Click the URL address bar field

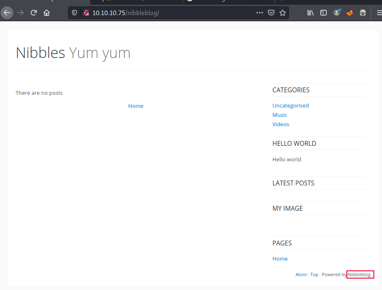172,13
